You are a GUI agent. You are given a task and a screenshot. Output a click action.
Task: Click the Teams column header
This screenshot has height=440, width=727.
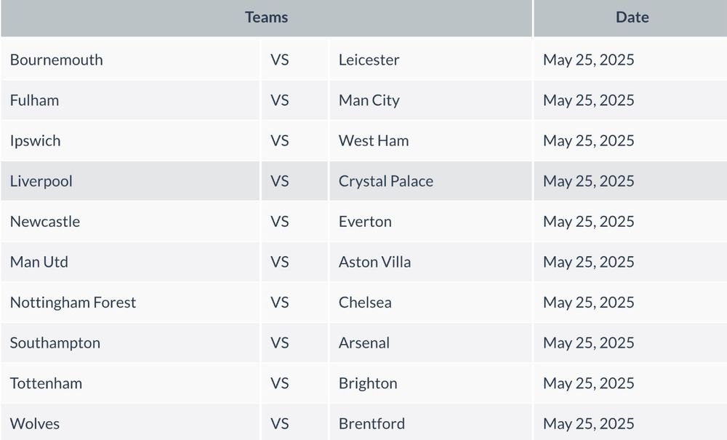point(266,17)
